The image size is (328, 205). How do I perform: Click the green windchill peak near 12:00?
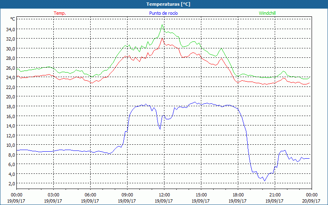[162, 25]
